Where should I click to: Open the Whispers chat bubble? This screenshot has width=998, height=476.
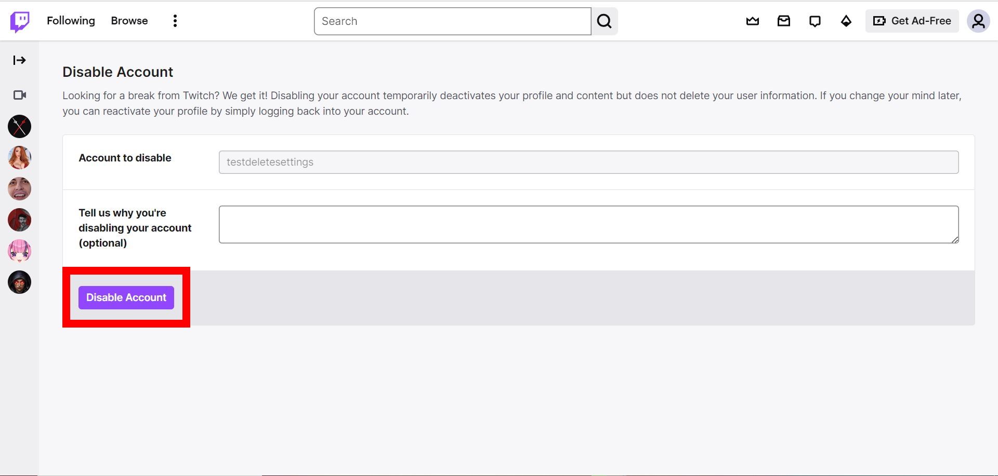[815, 21]
